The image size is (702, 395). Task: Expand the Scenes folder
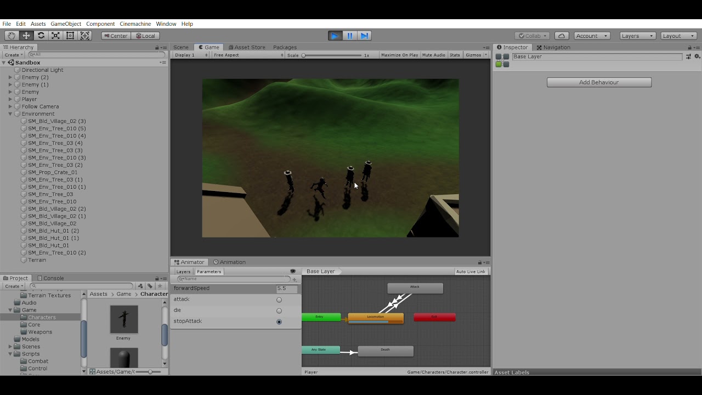tap(10, 347)
